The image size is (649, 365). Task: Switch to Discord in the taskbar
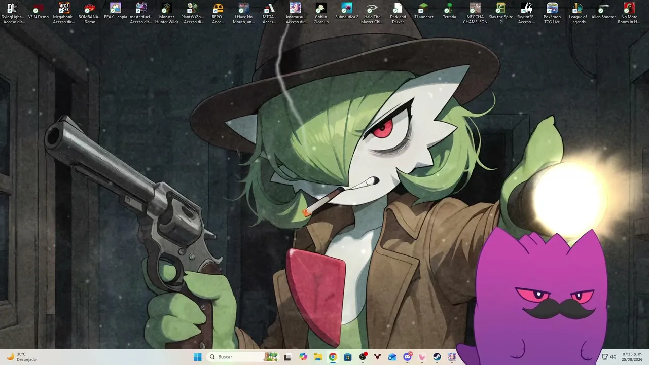407,357
